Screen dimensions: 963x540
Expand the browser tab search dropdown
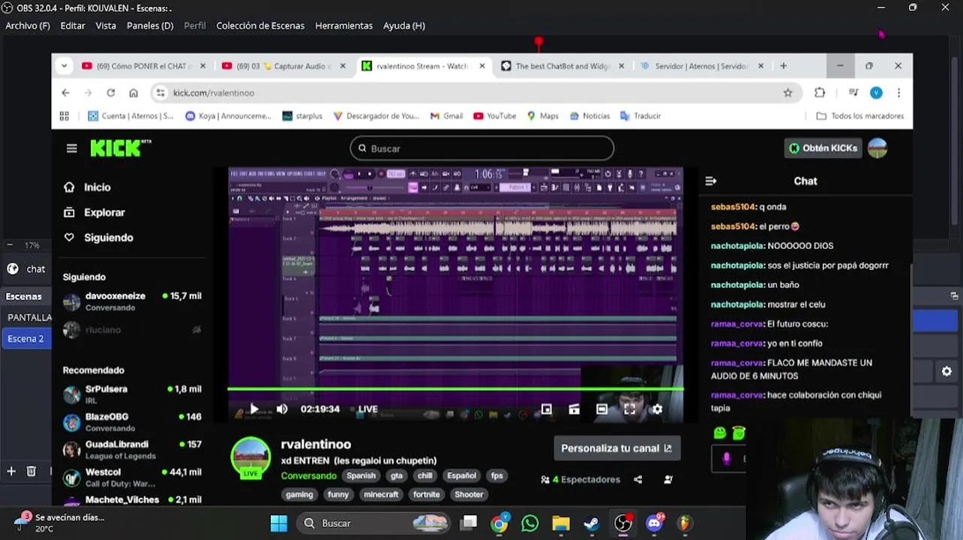[x=64, y=66]
